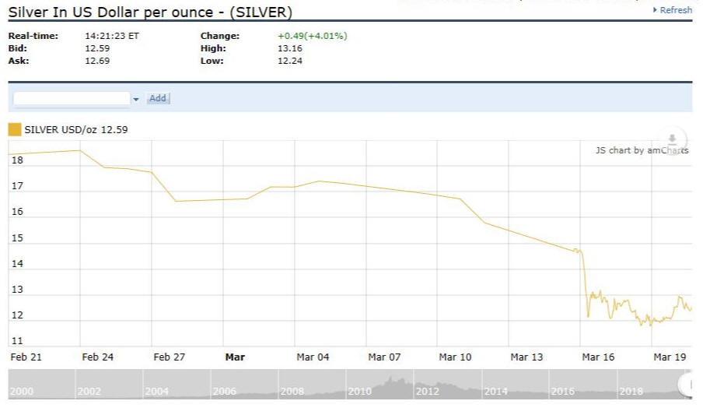Click the Add button
The width and height of the screenshot is (703, 408).
click(x=158, y=98)
